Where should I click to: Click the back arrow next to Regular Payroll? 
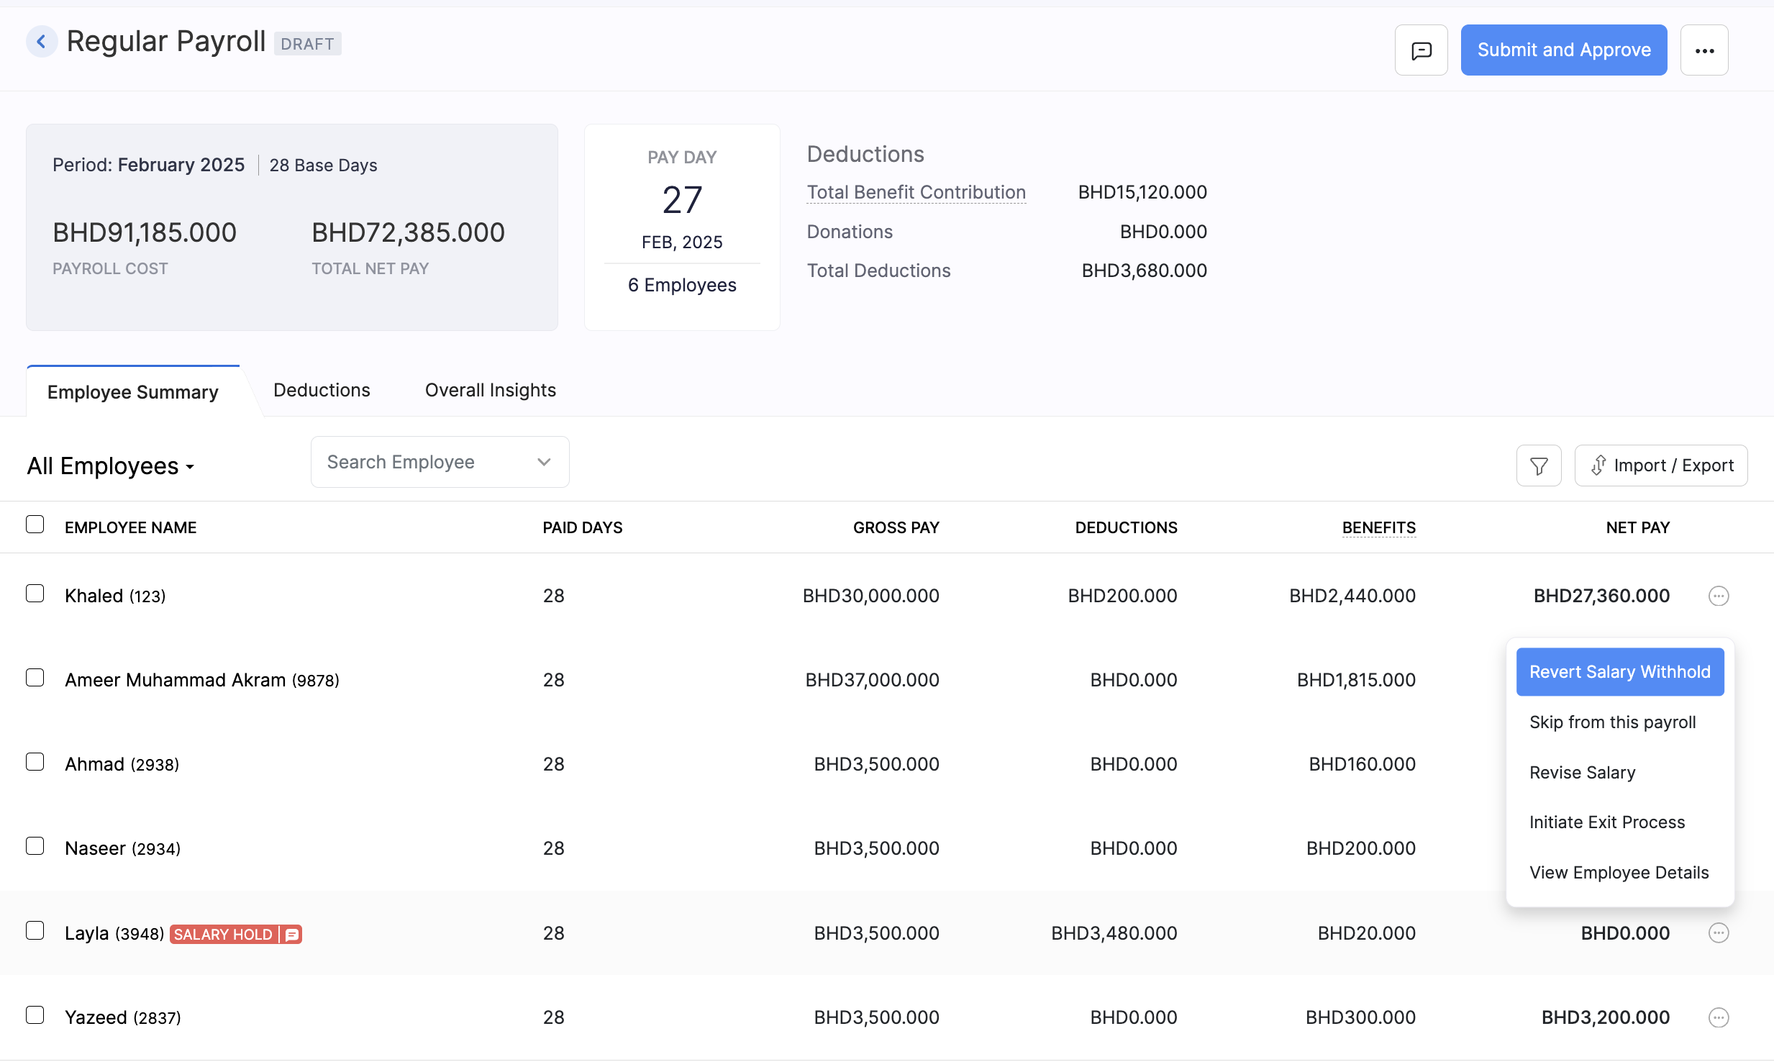coord(42,41)
